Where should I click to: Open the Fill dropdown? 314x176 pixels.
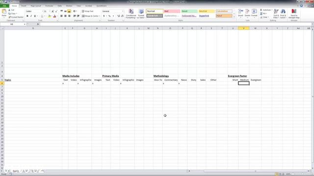pos(263,14)
